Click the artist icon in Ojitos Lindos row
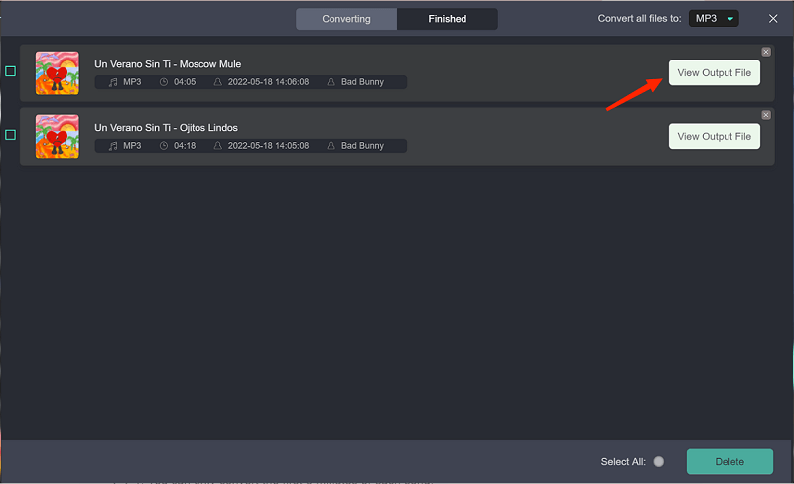Image resolution: width=794 pixels, height=484 pixels. (331, 146)
